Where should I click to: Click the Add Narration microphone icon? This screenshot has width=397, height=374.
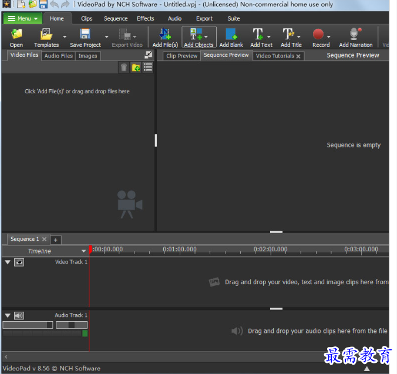355,35
